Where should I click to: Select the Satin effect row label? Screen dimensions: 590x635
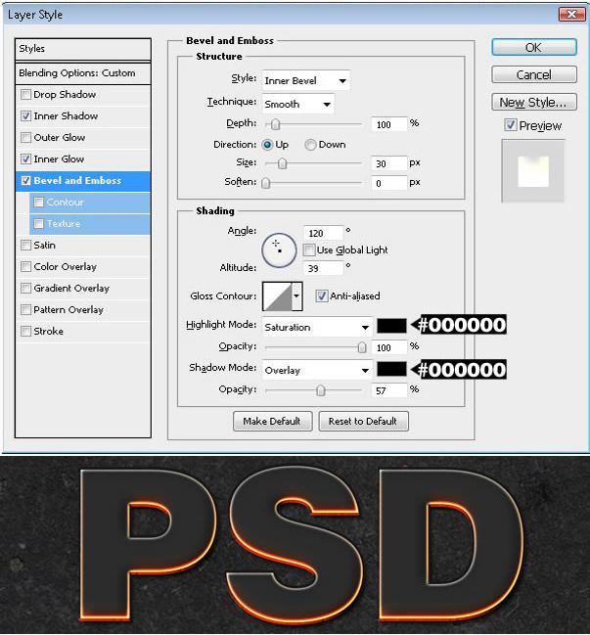[45, 245]
